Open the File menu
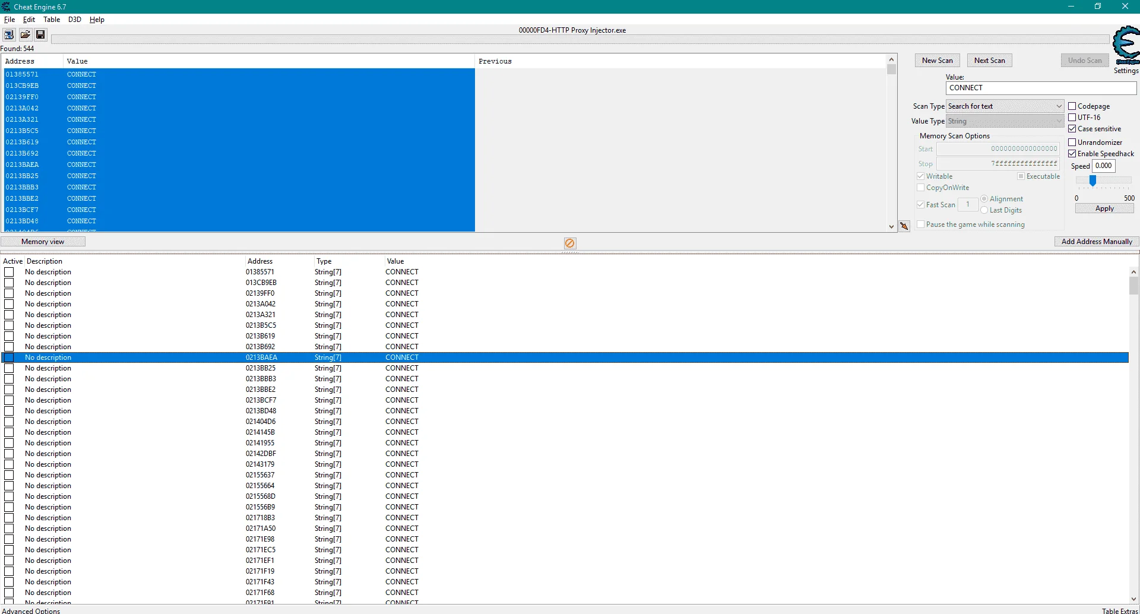This screenshot has height=614, width=1140. click(9, 20)
